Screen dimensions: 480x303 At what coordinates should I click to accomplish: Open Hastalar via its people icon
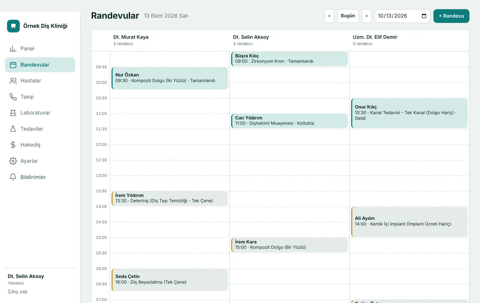[13, 81]
